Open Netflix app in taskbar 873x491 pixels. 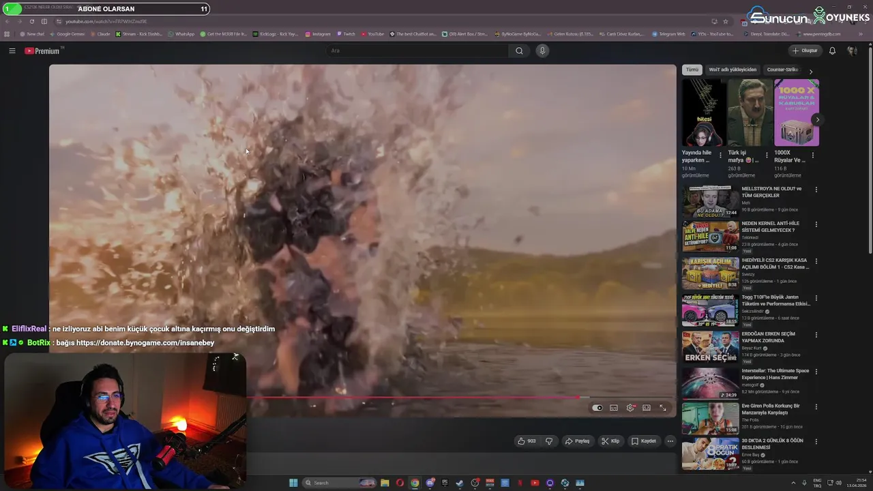tap(520, 483)
